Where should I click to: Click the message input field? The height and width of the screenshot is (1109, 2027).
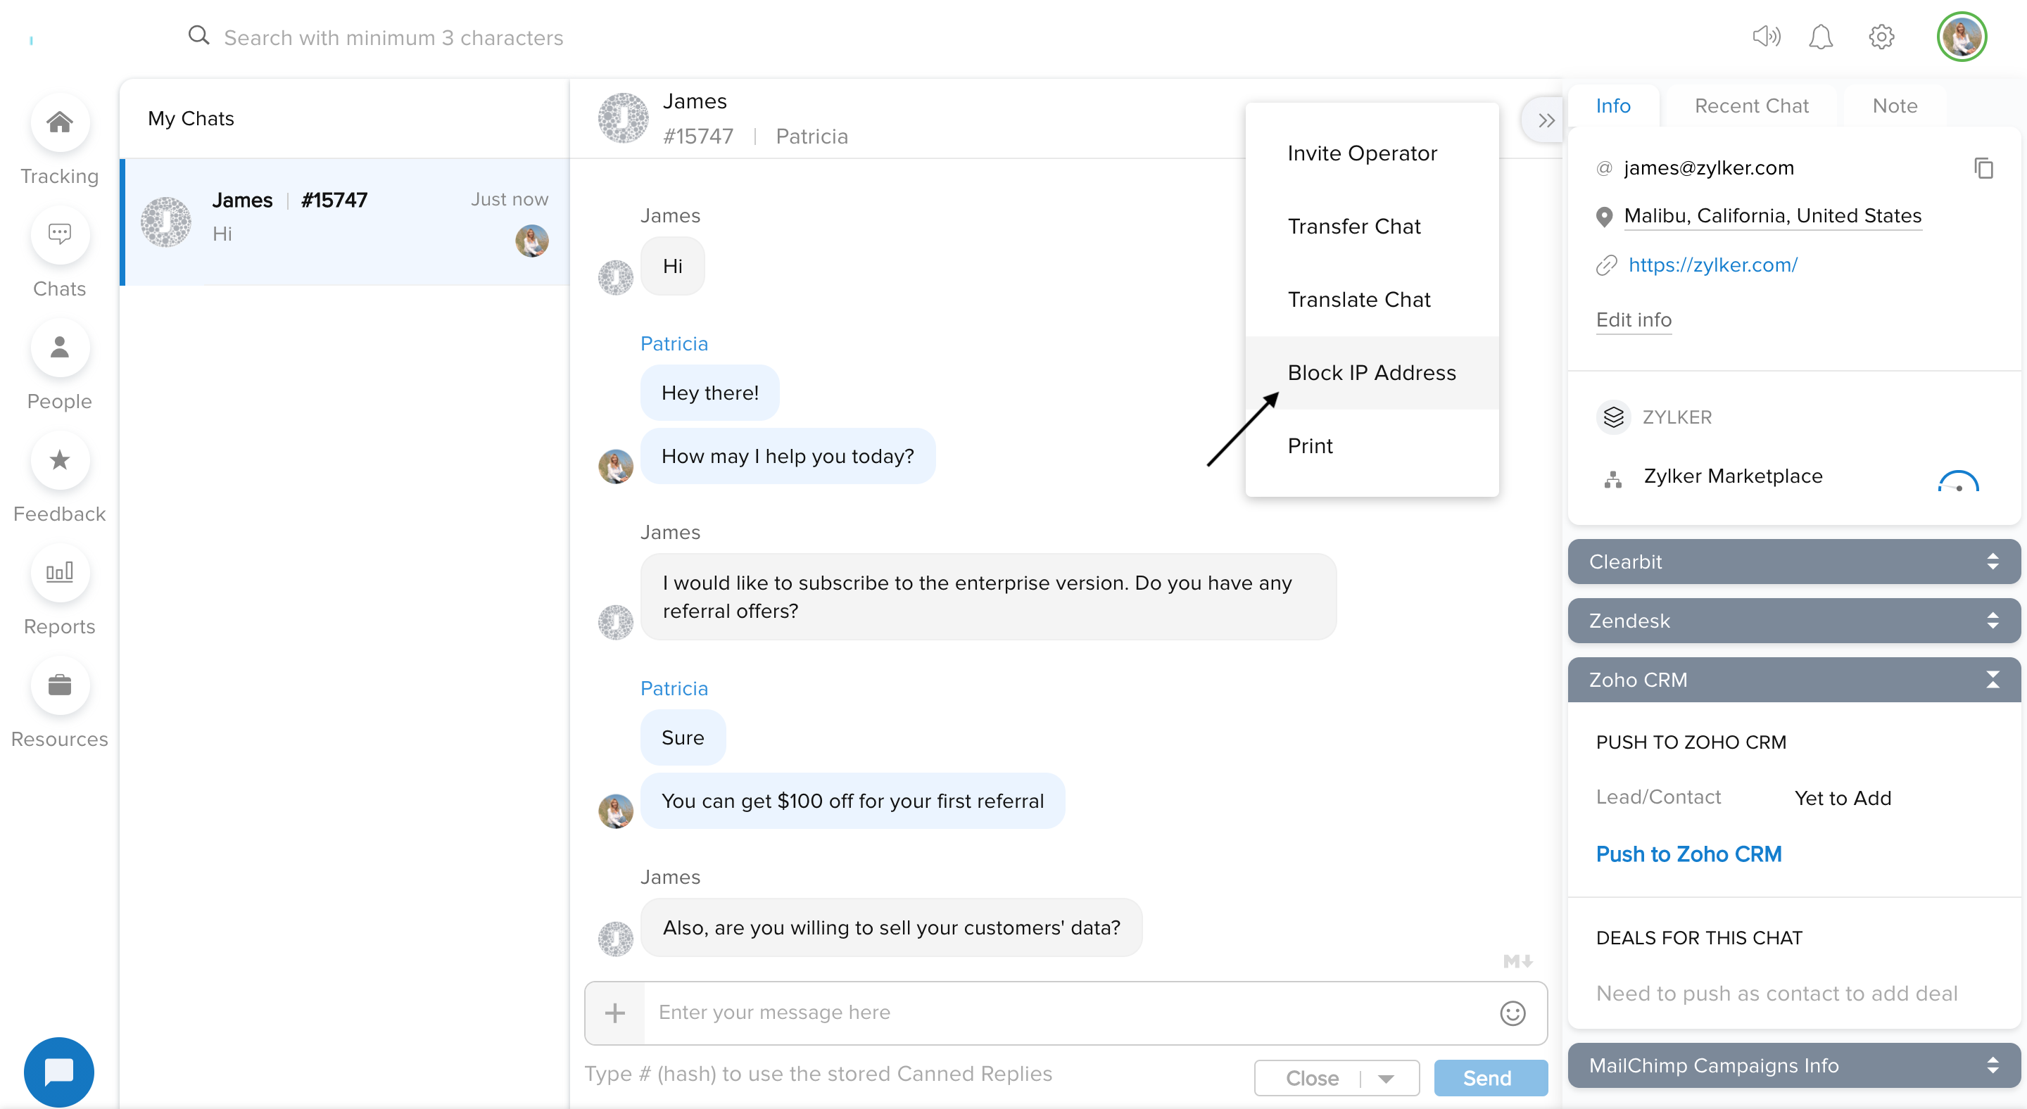coord(1070,1013)
